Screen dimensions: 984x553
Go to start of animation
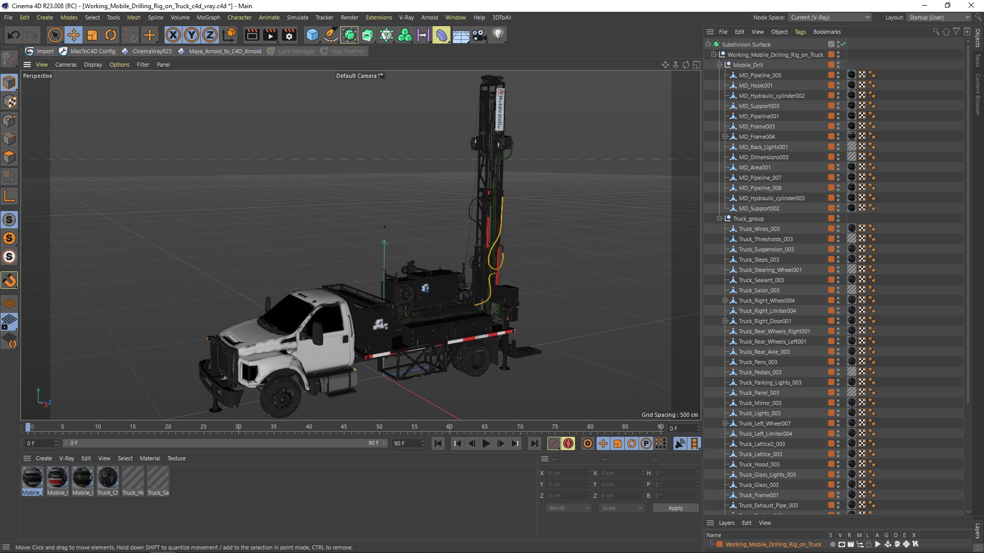tap(438, 443)
